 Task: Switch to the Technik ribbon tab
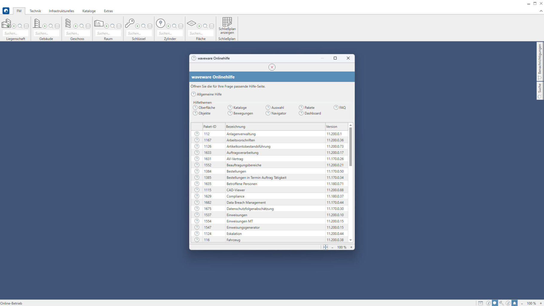(35, 11)
